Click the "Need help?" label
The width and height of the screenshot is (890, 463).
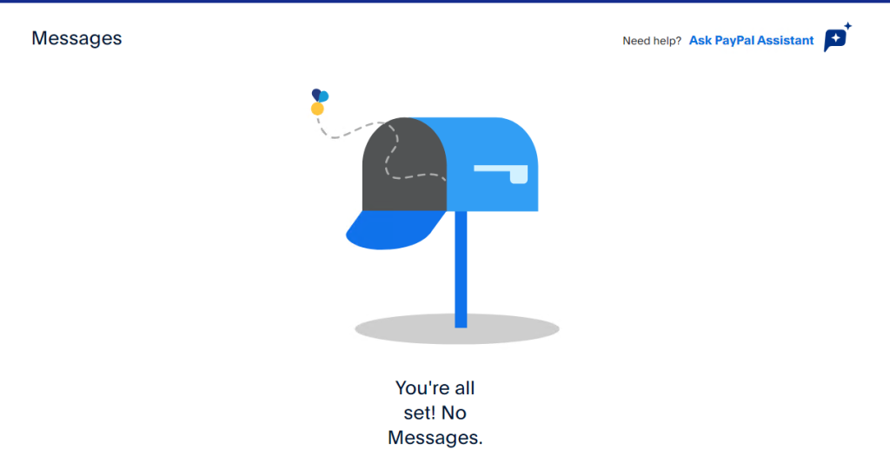click(x=652, y=41)
